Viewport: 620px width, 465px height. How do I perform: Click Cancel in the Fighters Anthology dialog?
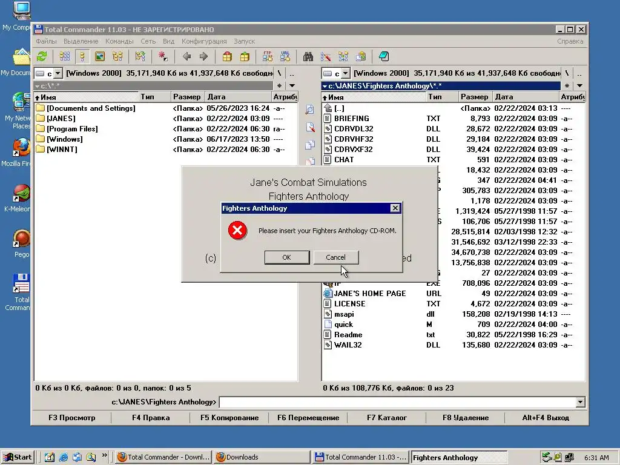335,257
